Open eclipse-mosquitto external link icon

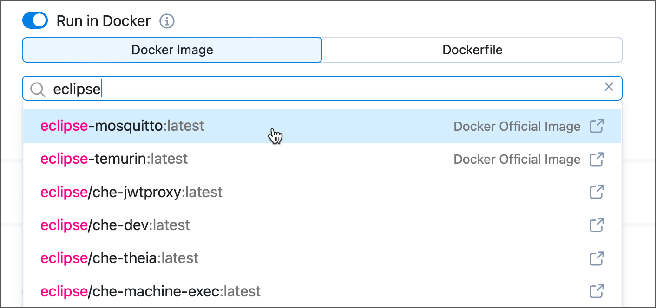[597, 126]
